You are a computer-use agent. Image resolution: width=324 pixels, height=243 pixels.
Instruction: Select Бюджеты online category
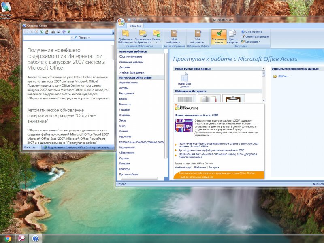point(125,104)
